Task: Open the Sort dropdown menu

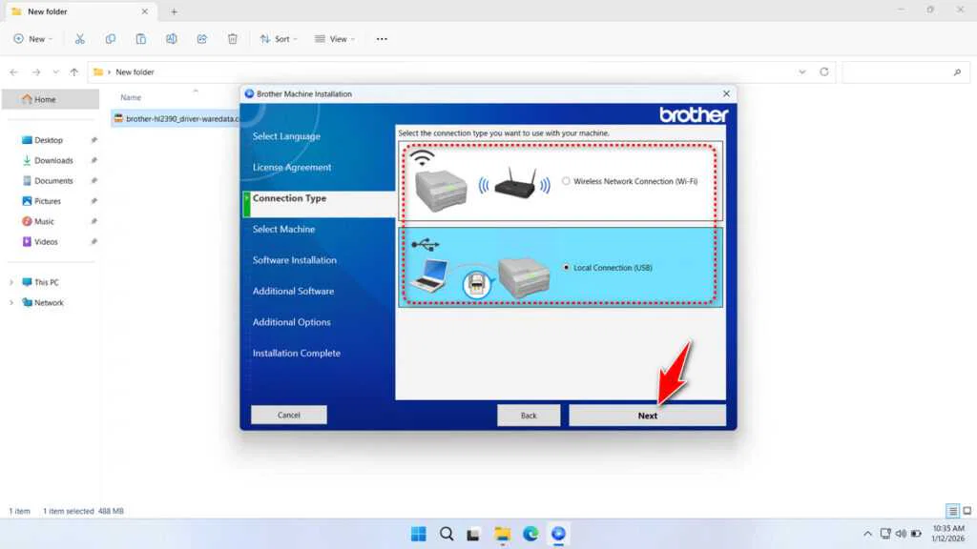Action: pos(279,38)
